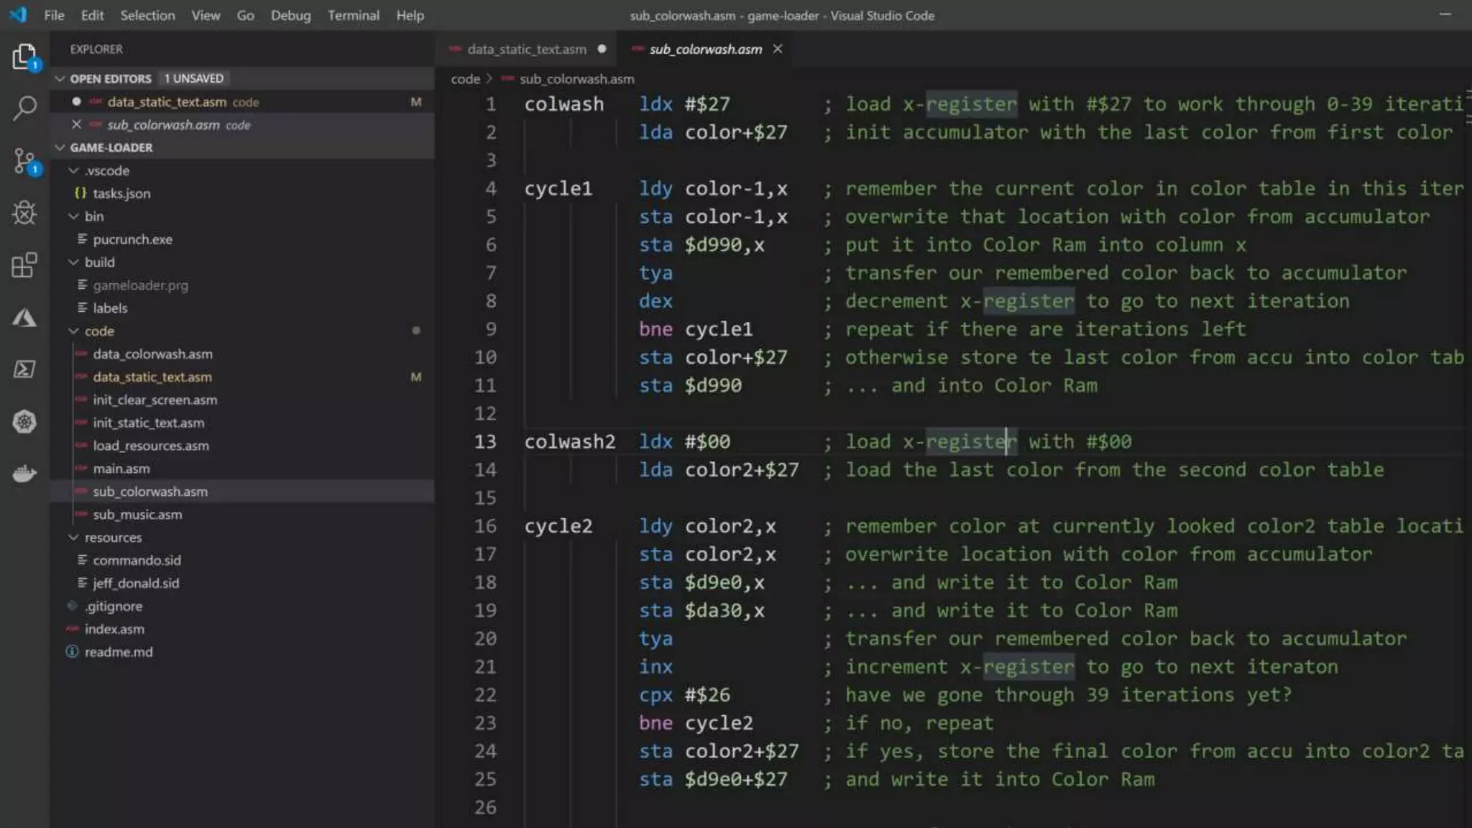Open the Debug view with bug icon
Screen dimensions: 1472x828
click(24, 213)
